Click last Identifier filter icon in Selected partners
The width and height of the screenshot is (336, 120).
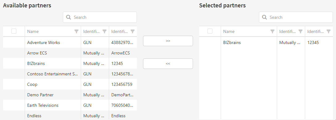tap(329, 31)
